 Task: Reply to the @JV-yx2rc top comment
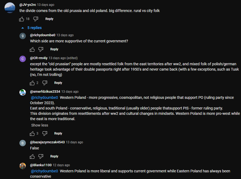coord(49,19)
